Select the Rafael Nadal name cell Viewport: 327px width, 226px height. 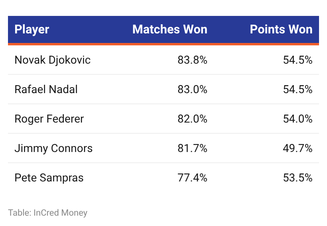[x=46, y=90]
